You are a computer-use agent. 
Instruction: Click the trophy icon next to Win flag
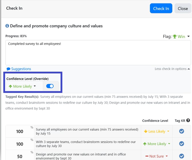coord(175,37)
